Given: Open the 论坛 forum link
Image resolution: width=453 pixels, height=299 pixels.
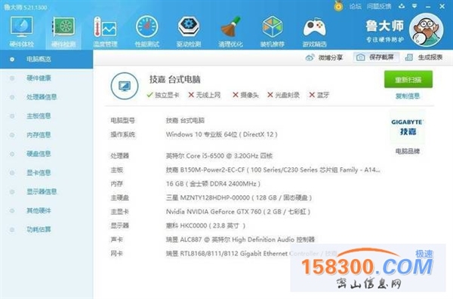Looking at the screenshot, I should click(356, 6).
